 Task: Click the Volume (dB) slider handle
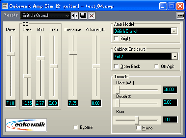tap(96, 66)
